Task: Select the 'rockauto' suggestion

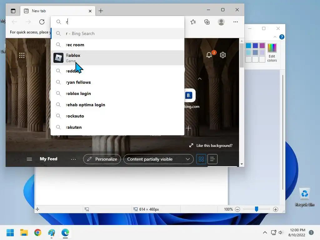Action: pos(117,116)
